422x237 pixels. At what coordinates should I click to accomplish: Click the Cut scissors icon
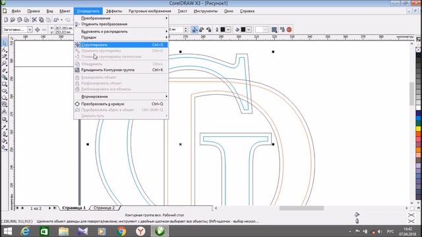tap(34, 20)
